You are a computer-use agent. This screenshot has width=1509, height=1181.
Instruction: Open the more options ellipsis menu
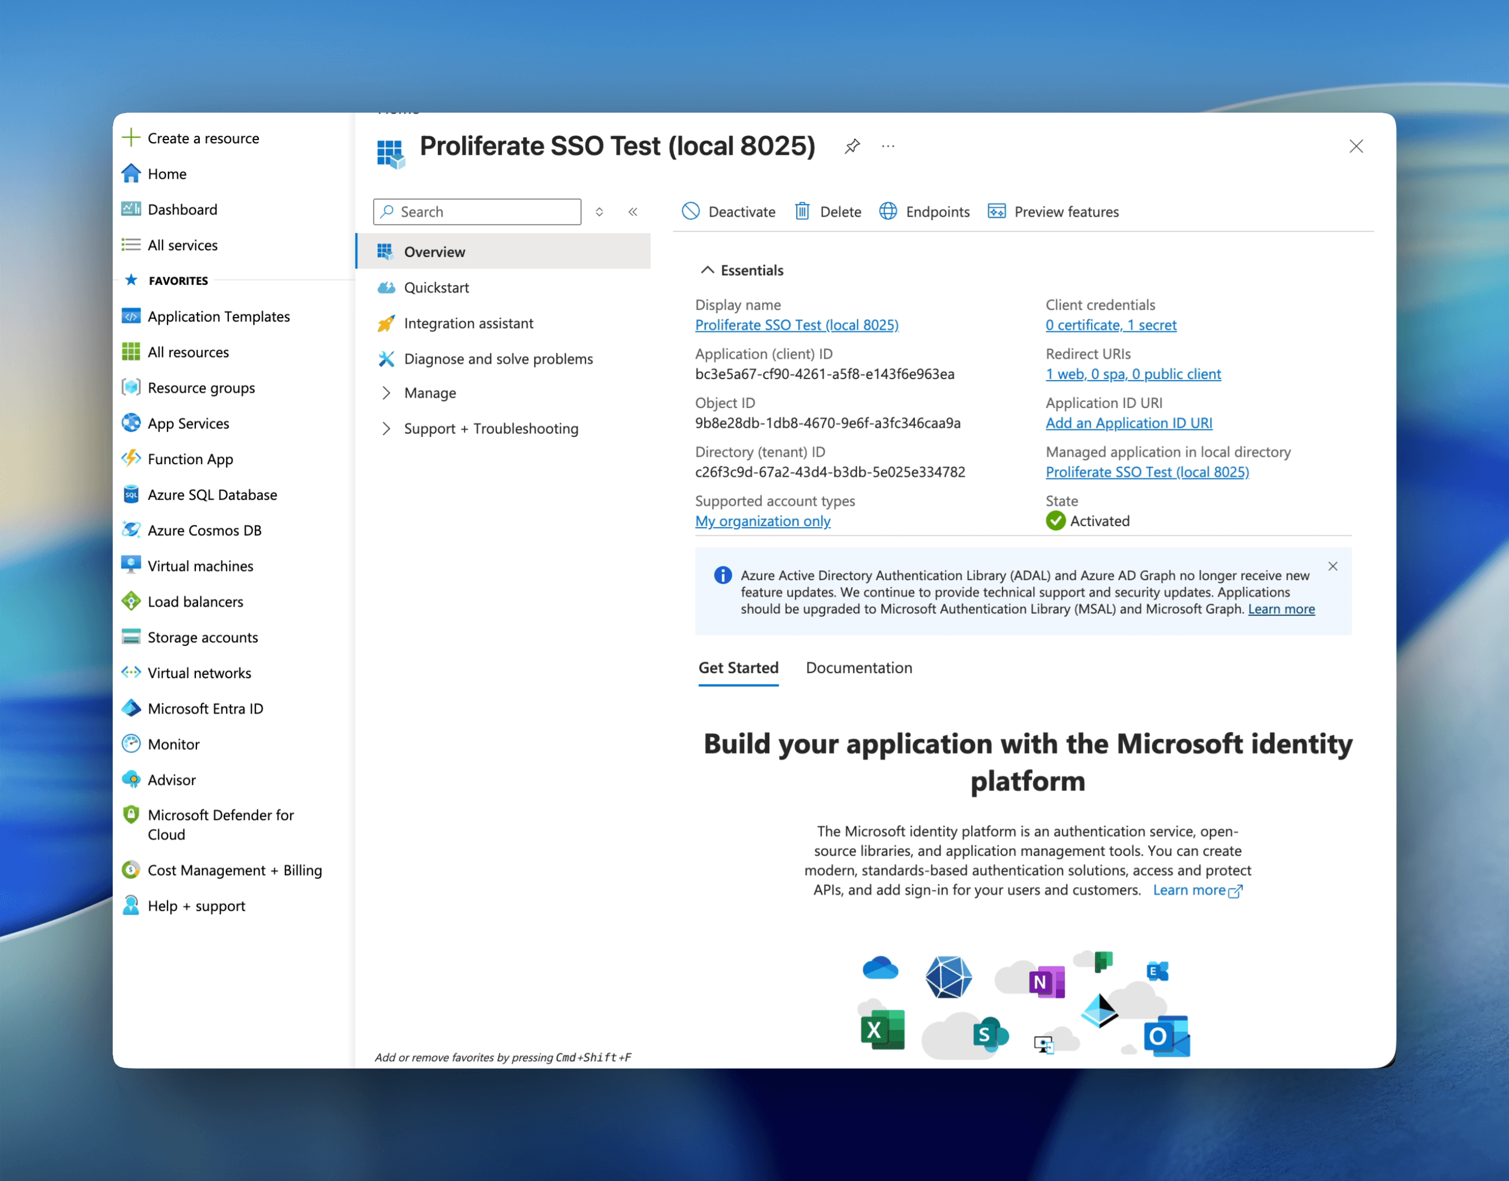click(889, 146)
